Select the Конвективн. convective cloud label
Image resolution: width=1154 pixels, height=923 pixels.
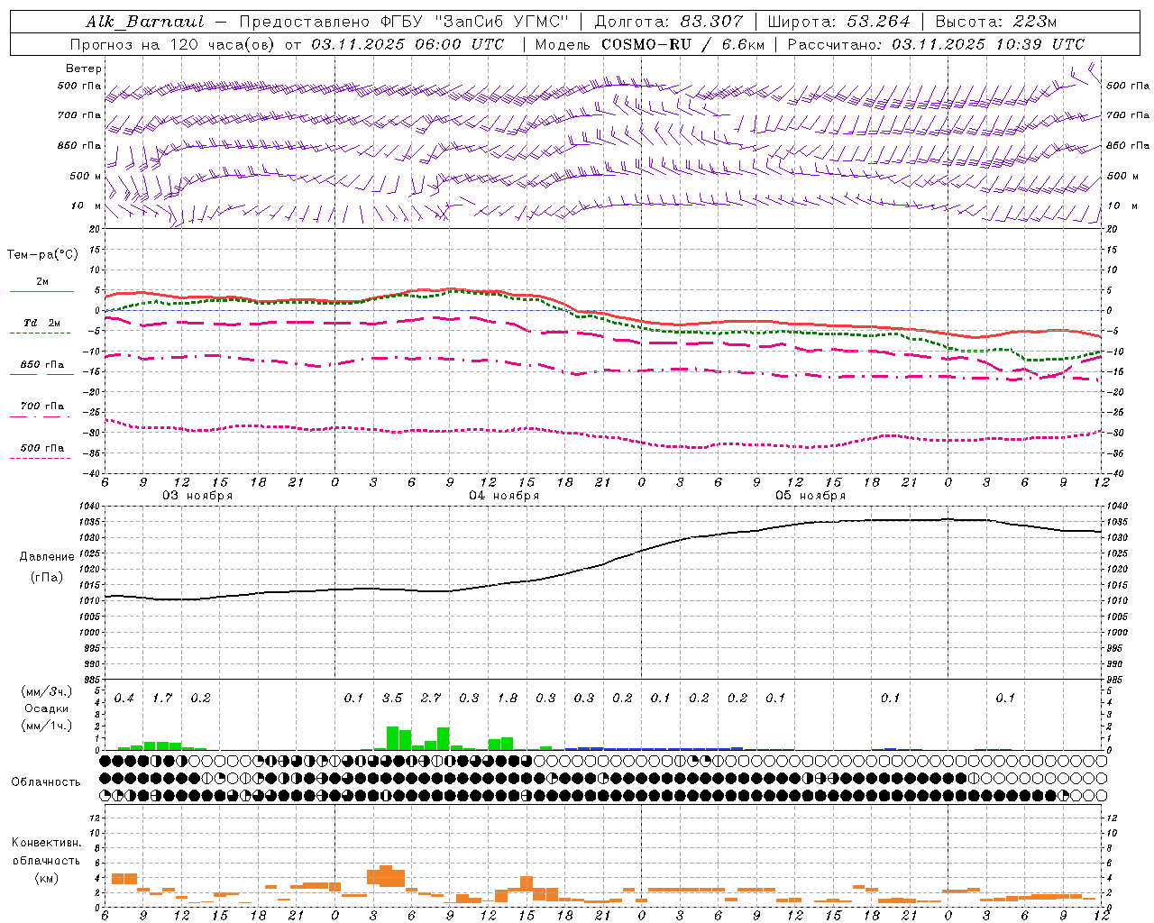[46, 843]
